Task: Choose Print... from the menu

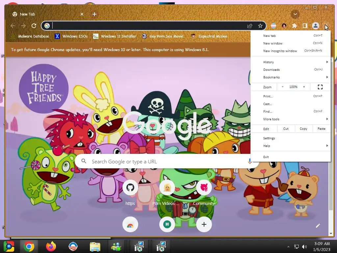Action: click(291, 97)
